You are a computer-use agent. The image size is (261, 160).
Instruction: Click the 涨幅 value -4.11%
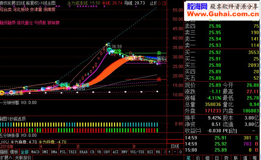(214, 98)
